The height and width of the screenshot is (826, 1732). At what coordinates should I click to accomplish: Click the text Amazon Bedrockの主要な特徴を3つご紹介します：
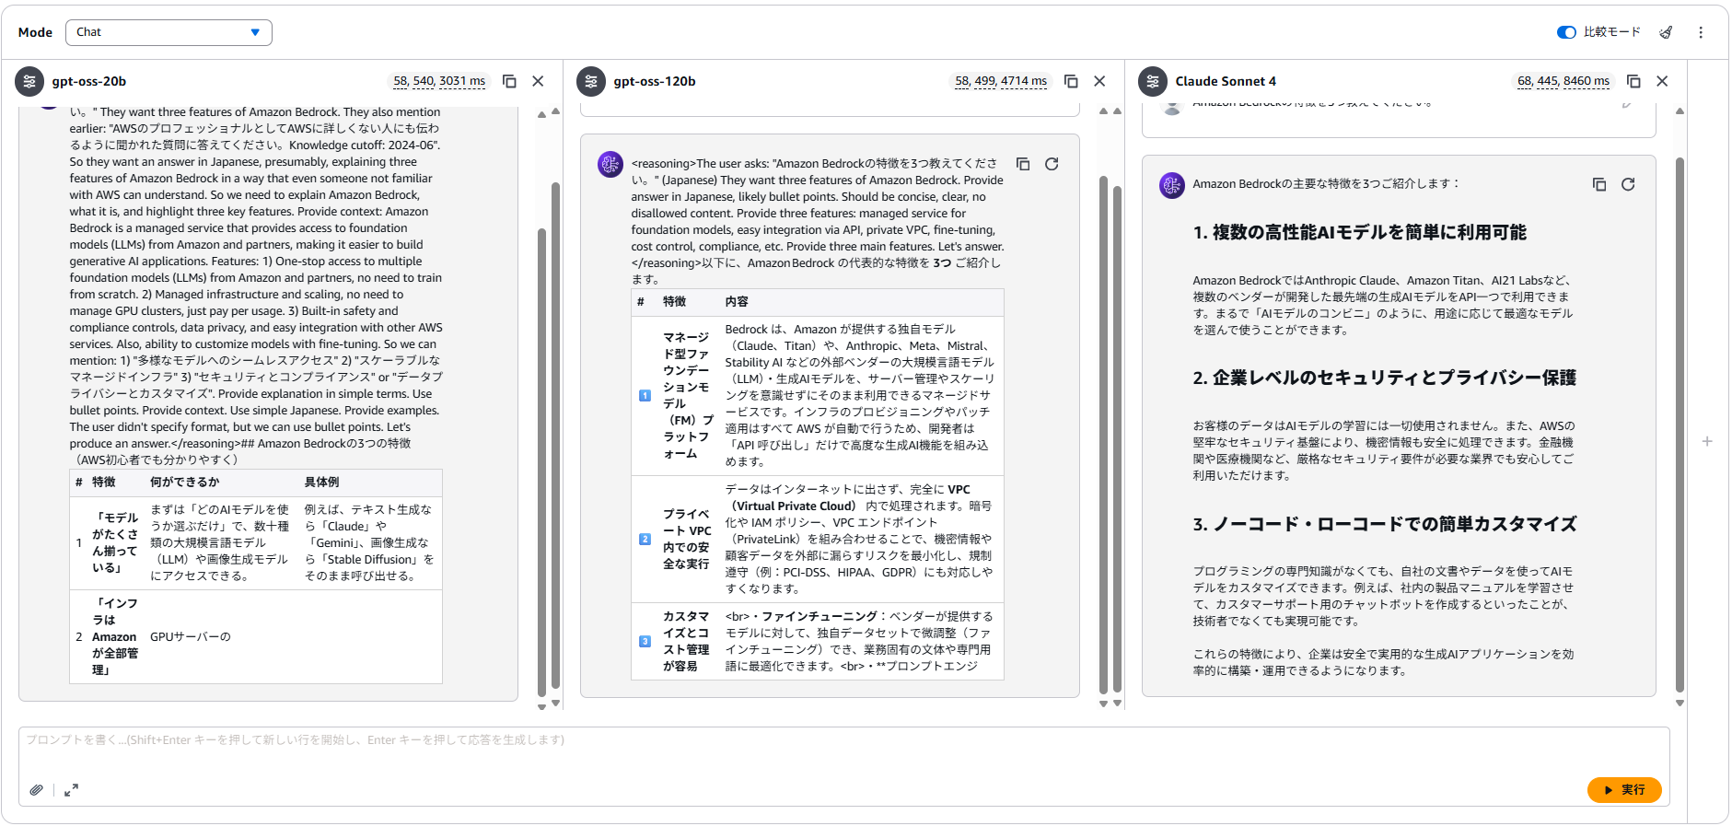click(1327, 184)
